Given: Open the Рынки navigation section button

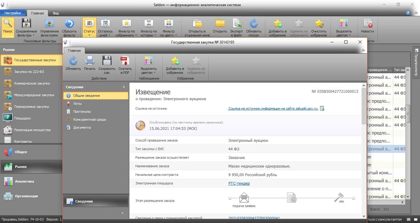Looking at the screenshot, I should click(31, 167).
